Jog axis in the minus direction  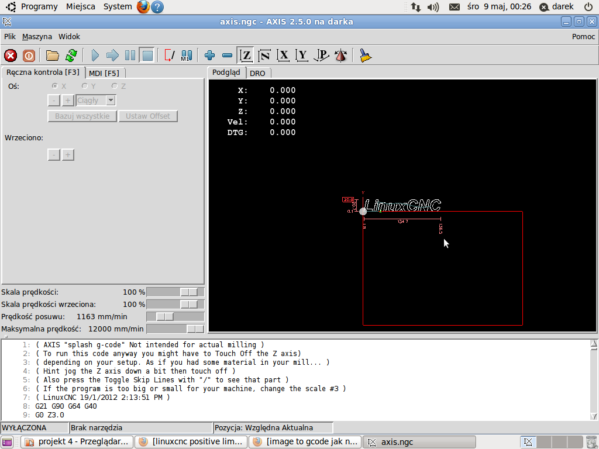(x=54, y=101)
